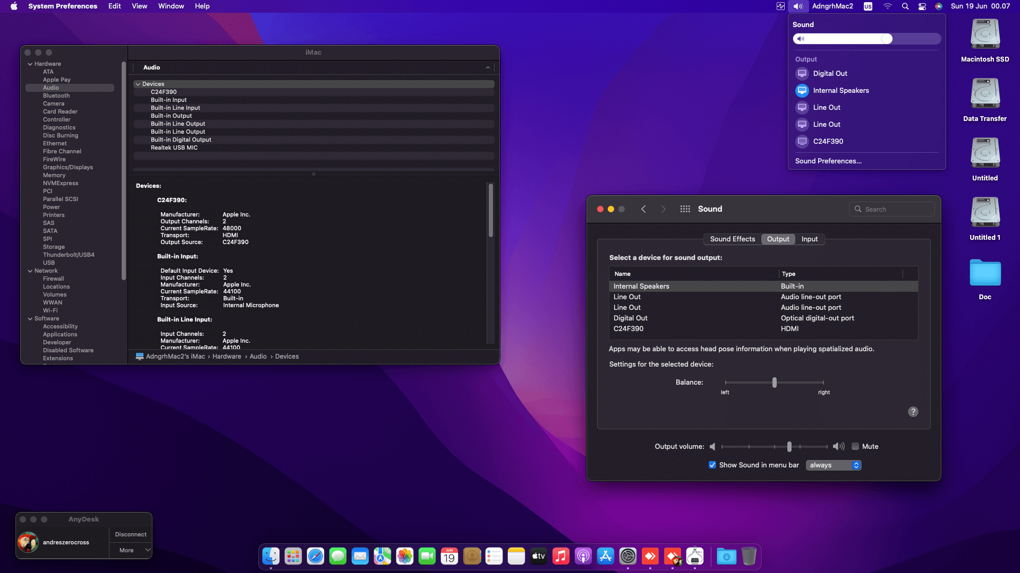The height and width of the screenshot is (573, 1020).
Task: Click the Show All grid icon in Sound window
Action: pyautogui.click(x=685, y=209)
